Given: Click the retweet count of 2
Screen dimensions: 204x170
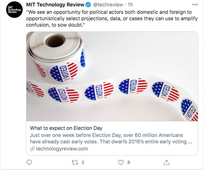Looking at the screenshot, I should 83,162.
